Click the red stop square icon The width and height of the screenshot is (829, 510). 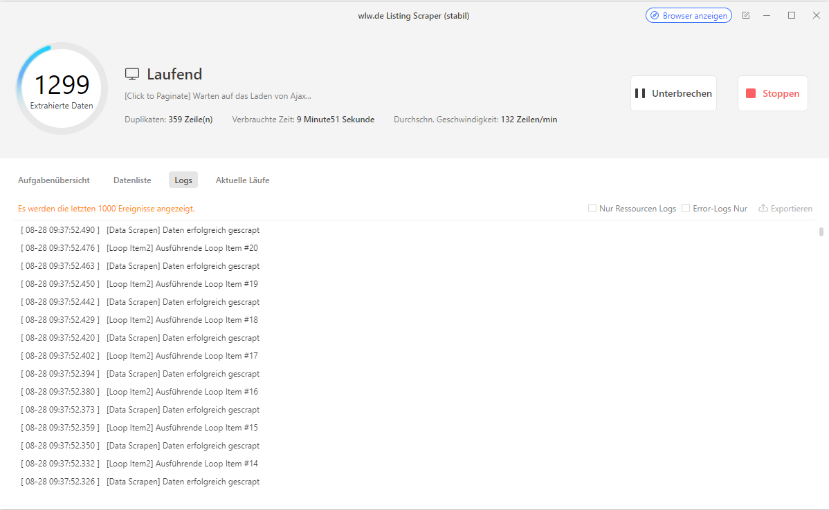pyautogui.click(x=751, y=93)
